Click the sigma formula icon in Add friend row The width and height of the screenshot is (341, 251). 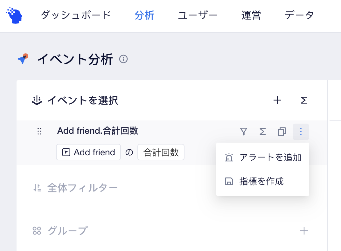[262, 132]
